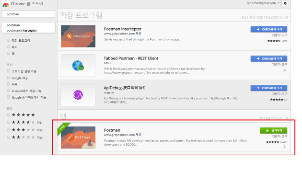The height and width of the screenshot is (185, 302).
Task: Open the Tabbed Postman - REST Client title
Action: click(131, 58)
